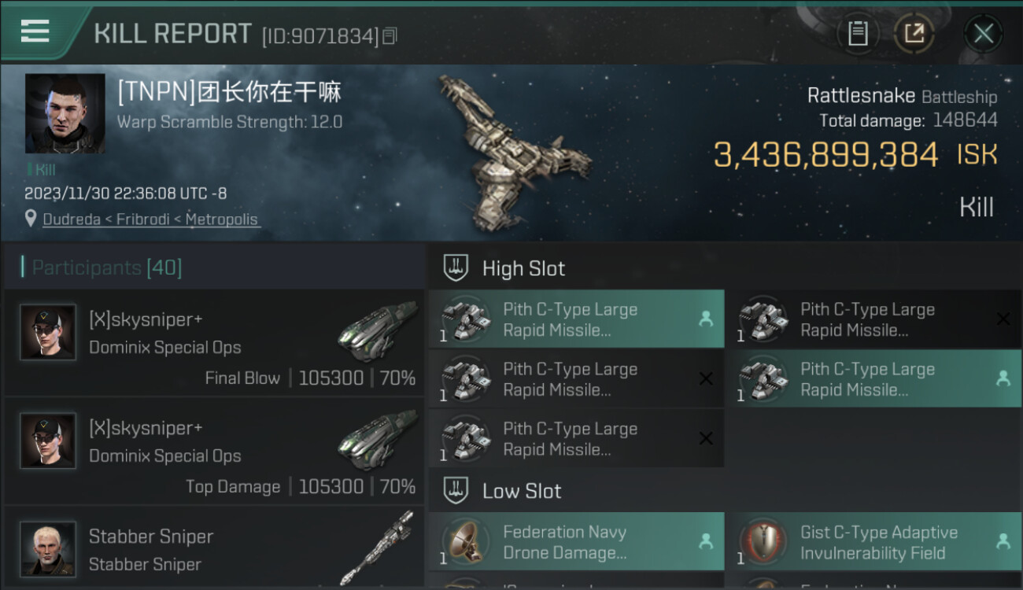Select the destroyed Pith C-Type missile launcher in the right column
The image size is (1023, 590).
click(873, 319)
